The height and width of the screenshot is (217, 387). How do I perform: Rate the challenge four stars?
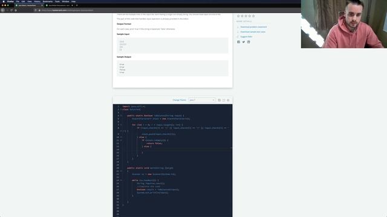coord(250,16)
